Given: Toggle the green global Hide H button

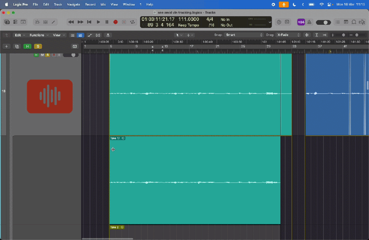Looking at the screenshot, I should [x=27, y=47].
